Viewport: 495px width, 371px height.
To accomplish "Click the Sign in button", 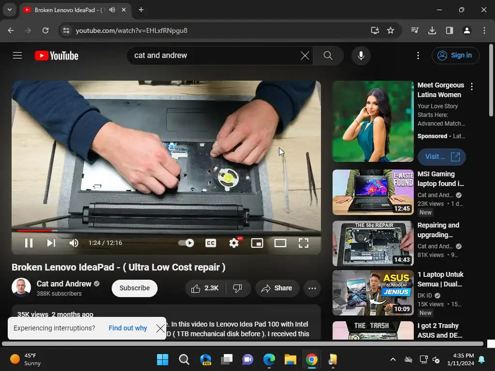I will click(x=455, y=56).
